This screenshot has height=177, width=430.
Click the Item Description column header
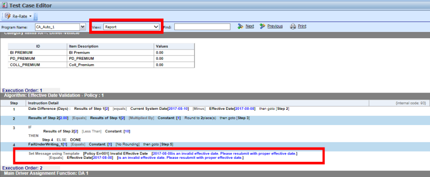(110, 46)
